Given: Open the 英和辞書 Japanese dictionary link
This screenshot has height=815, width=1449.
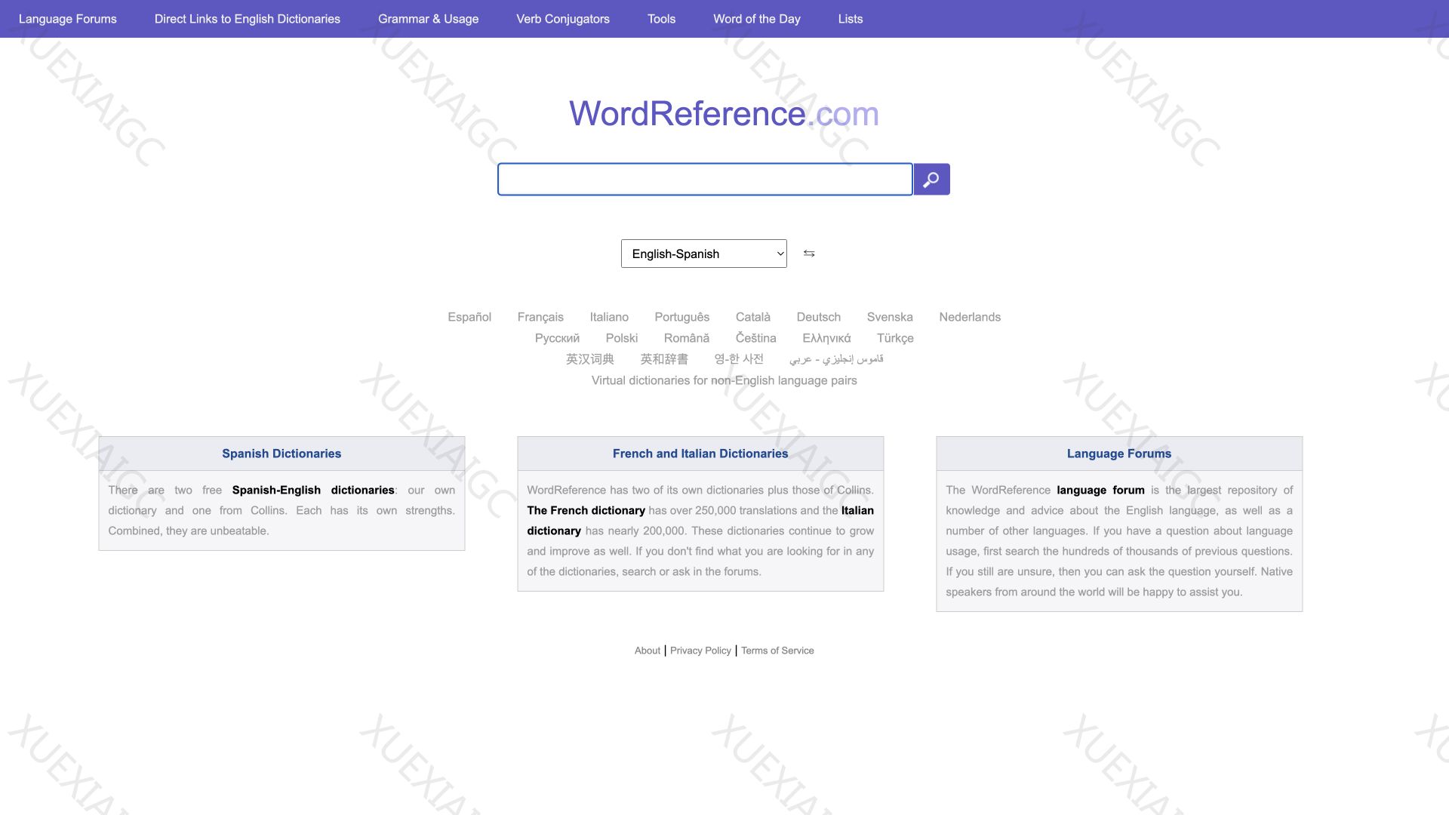Looking at the screenshot, I should click(664, 359).
